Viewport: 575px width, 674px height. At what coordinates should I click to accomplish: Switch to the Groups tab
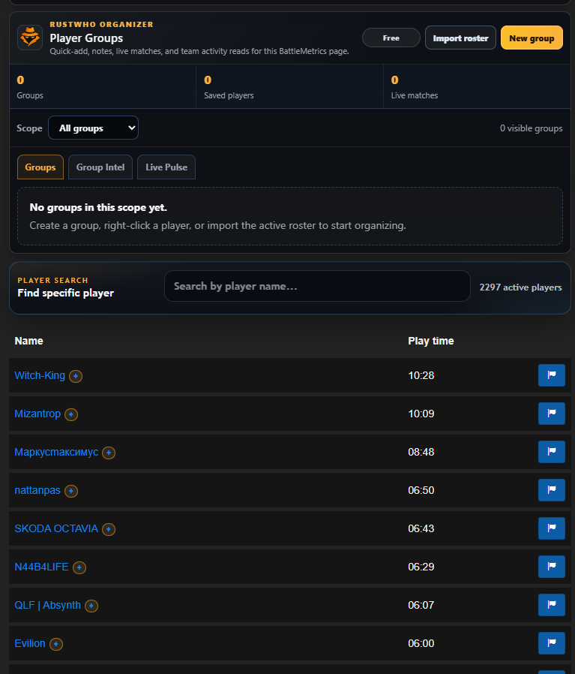(x=40, y=167)
